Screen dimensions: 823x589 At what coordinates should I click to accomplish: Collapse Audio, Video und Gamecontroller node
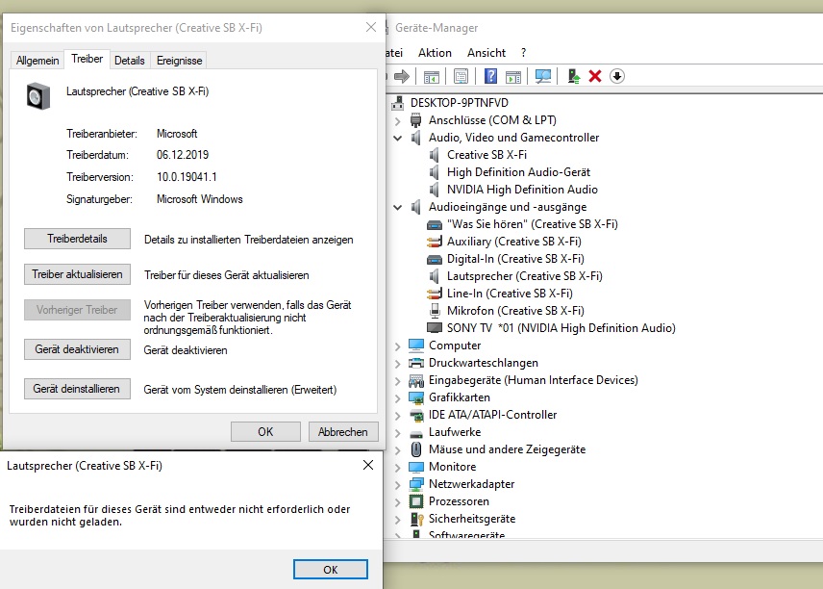[x=398, y=138]
